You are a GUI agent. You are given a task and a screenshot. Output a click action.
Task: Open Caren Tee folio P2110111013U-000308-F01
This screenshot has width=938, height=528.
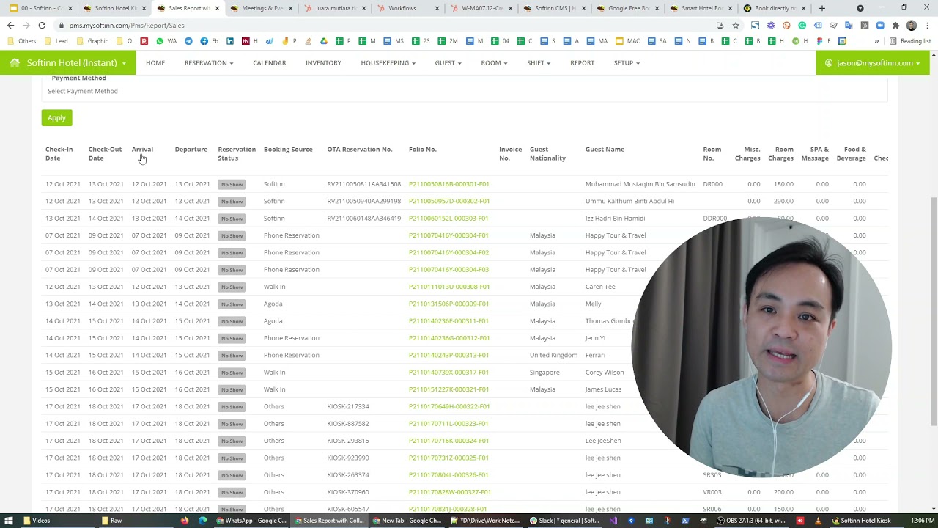coord(449,287)
